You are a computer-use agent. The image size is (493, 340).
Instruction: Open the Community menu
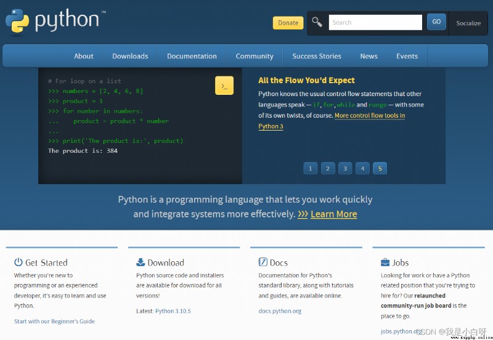pos(255,56)
